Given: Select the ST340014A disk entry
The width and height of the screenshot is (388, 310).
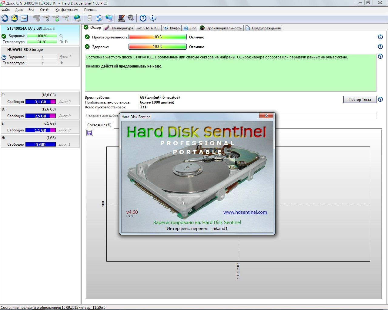Looking at the screenshot, I should point(40,35).
